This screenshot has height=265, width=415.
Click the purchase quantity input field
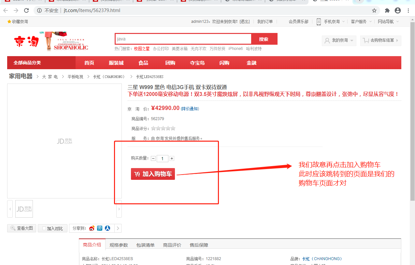(163, 159)
